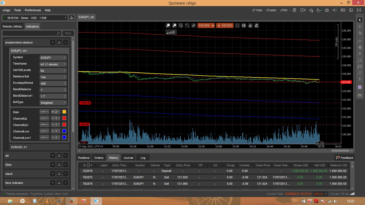Open the indicators 'f' icon on chart
This screenshot has width=365, height=205.
[244, 25]
